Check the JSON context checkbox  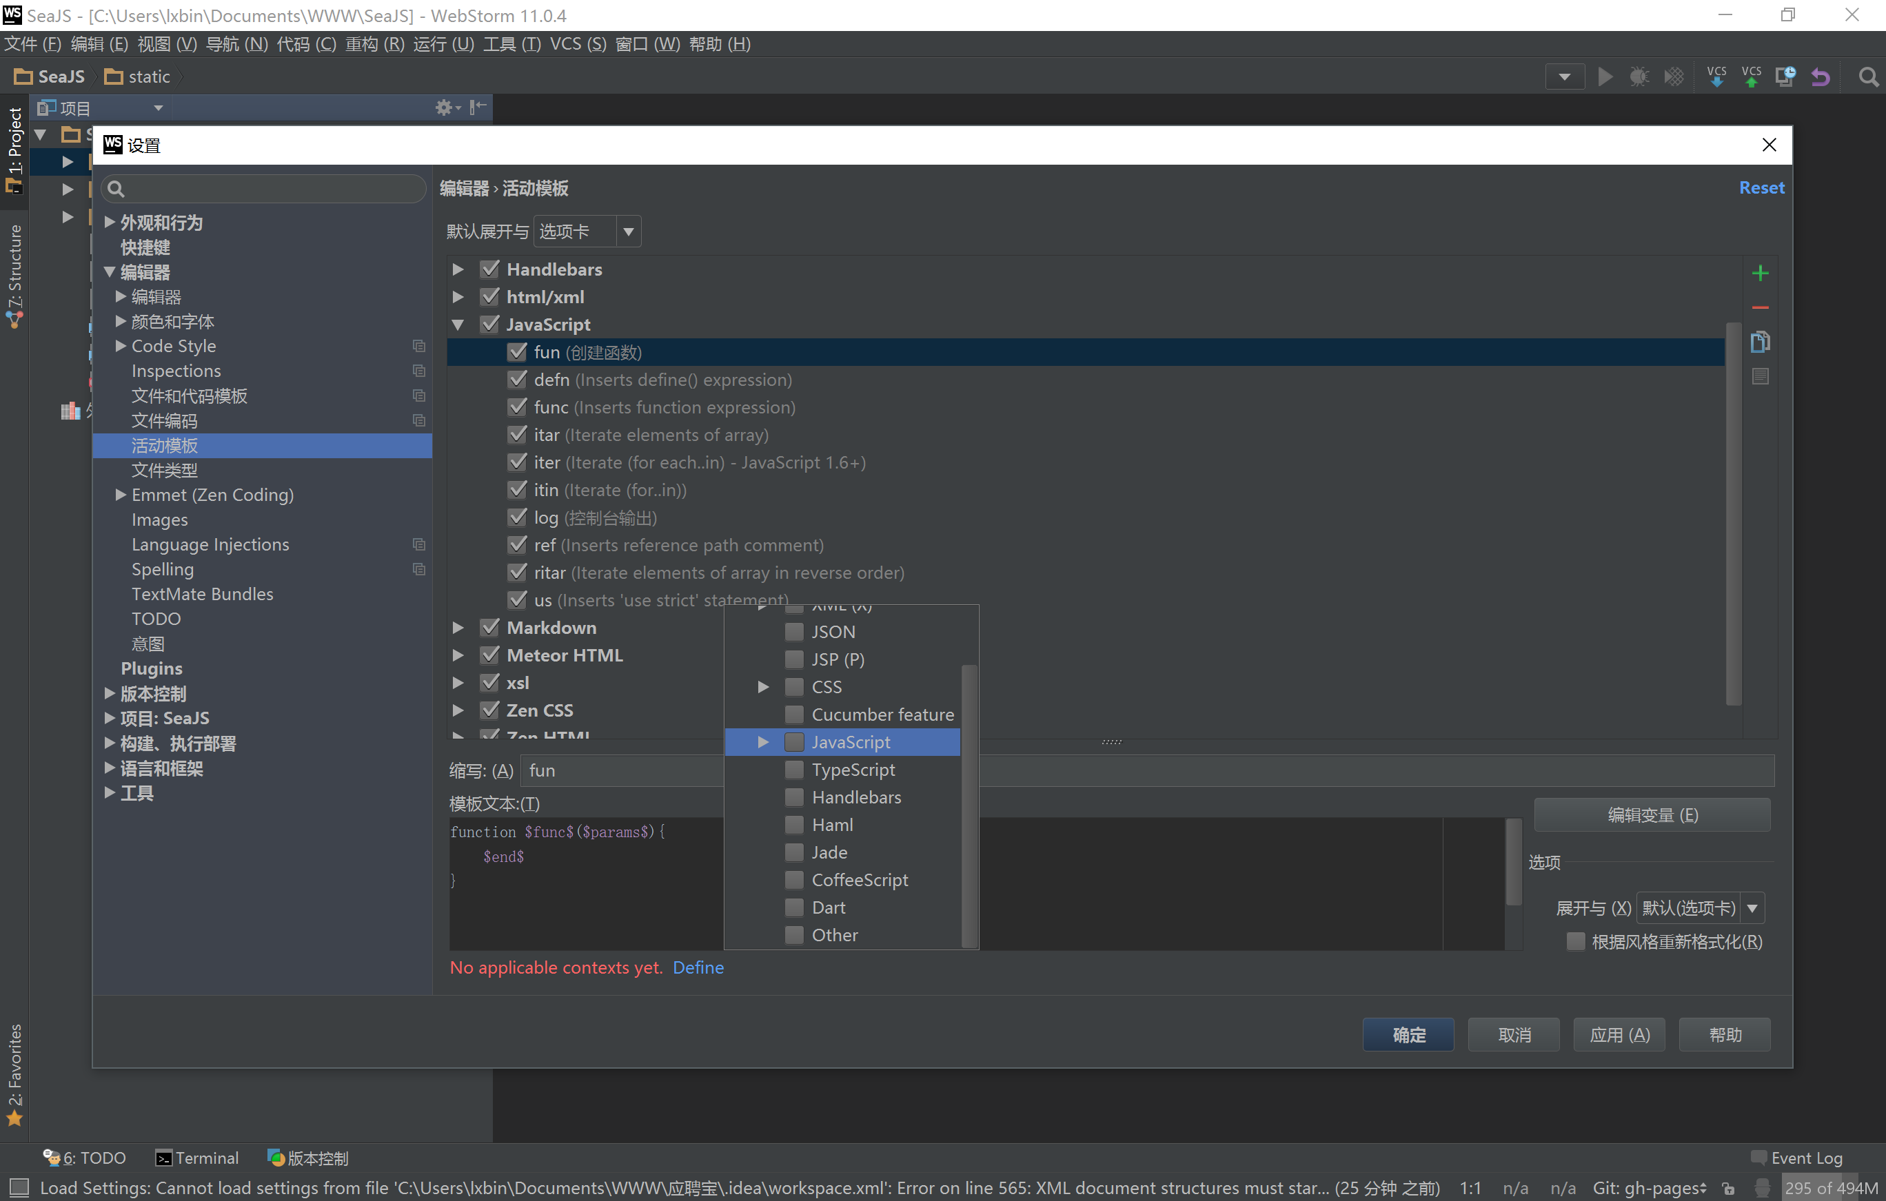coord(794,632)
